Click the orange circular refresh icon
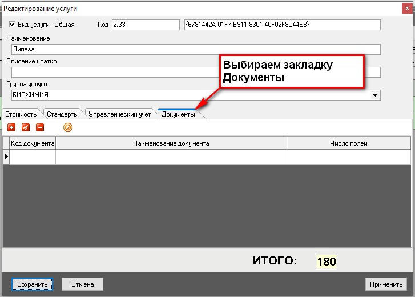The image size is (415, 297). tap(68, 127)
